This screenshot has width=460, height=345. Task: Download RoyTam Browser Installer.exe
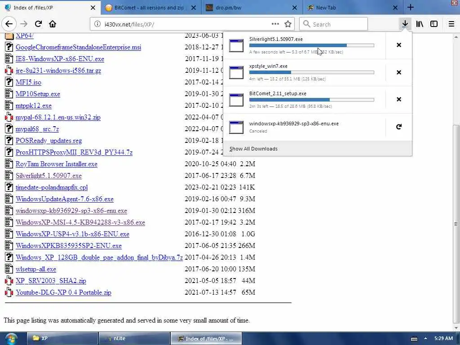pyautogui.click(x=56, y=164)
